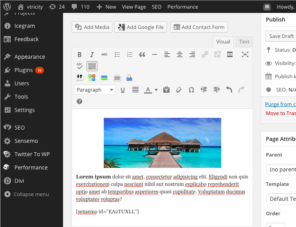The width and height of the screenshot is (296, 227).
Task: Select the beach hut image in editor
Action: 162,143
